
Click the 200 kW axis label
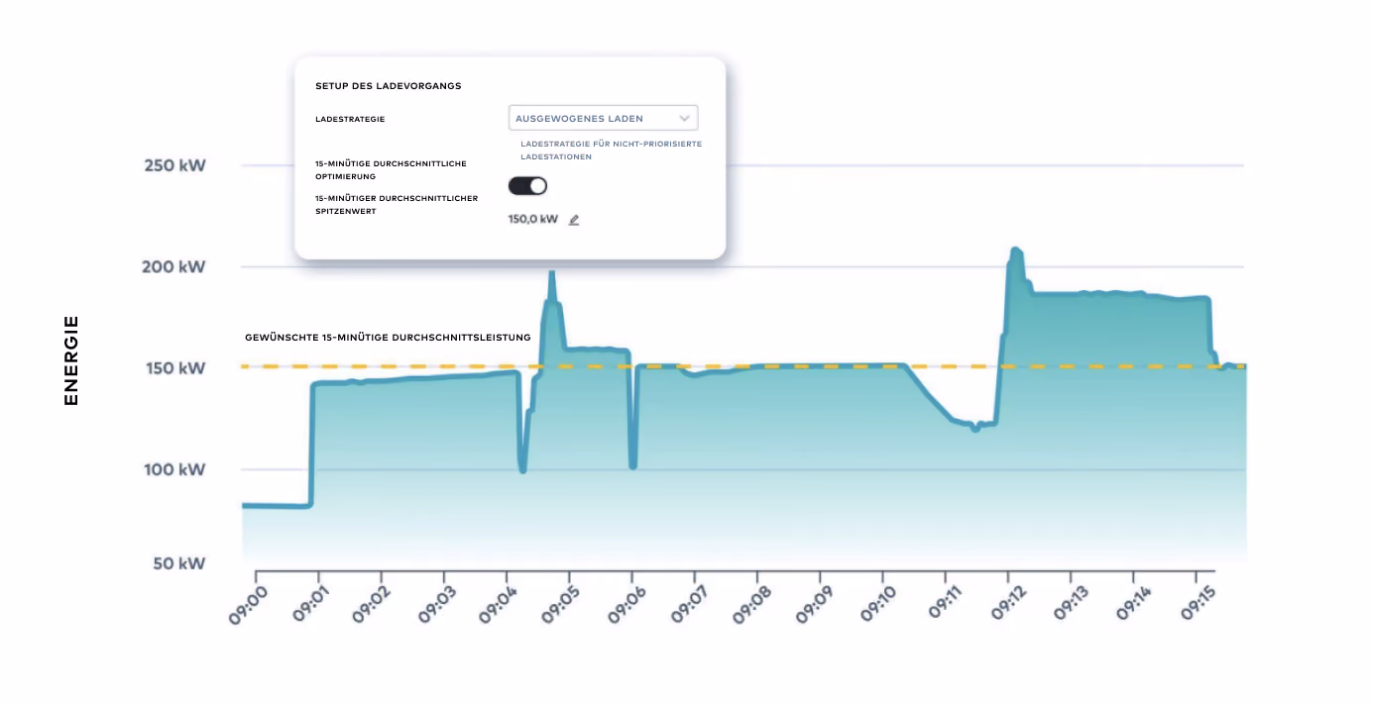175,267
